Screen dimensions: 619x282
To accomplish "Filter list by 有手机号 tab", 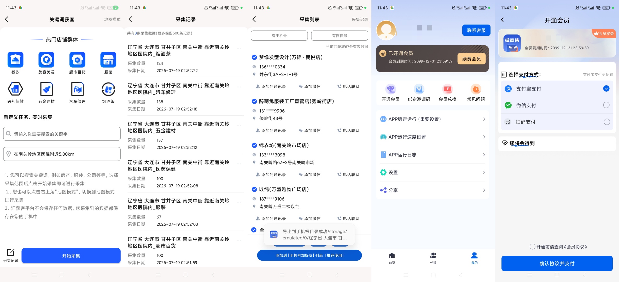I will point(279,36).
